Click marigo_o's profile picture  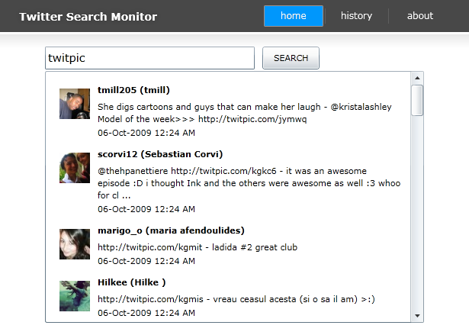[x=75, y=244]
